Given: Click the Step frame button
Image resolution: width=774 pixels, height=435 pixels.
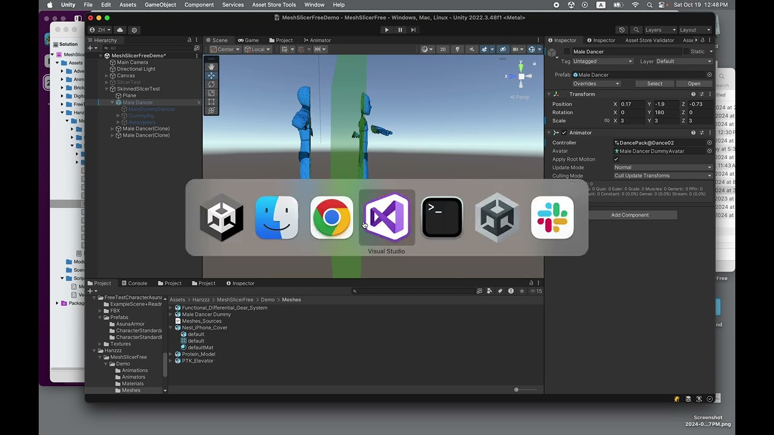Looking at the screenshot, I should tap(413, 30).
